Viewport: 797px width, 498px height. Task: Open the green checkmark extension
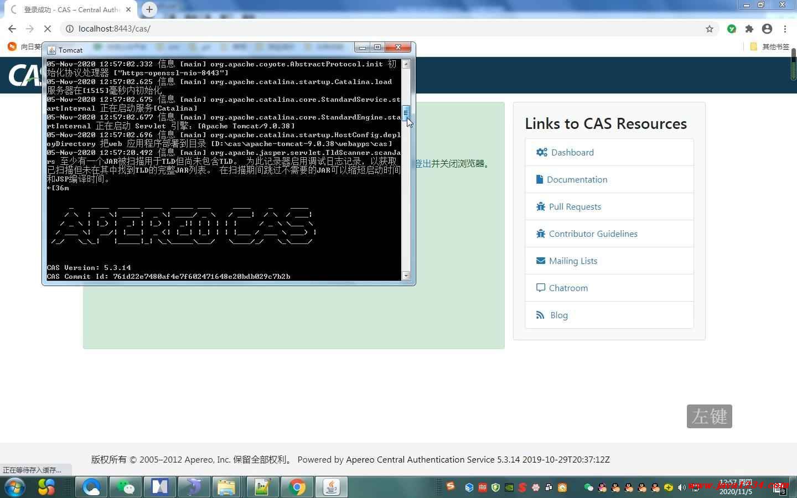tap(732, 29)
